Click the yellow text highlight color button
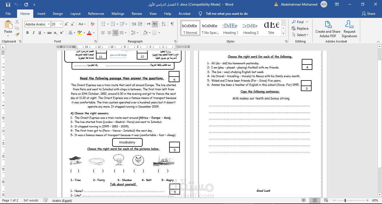Viewport: 382px width, 204px height. (x=79, y=33)
